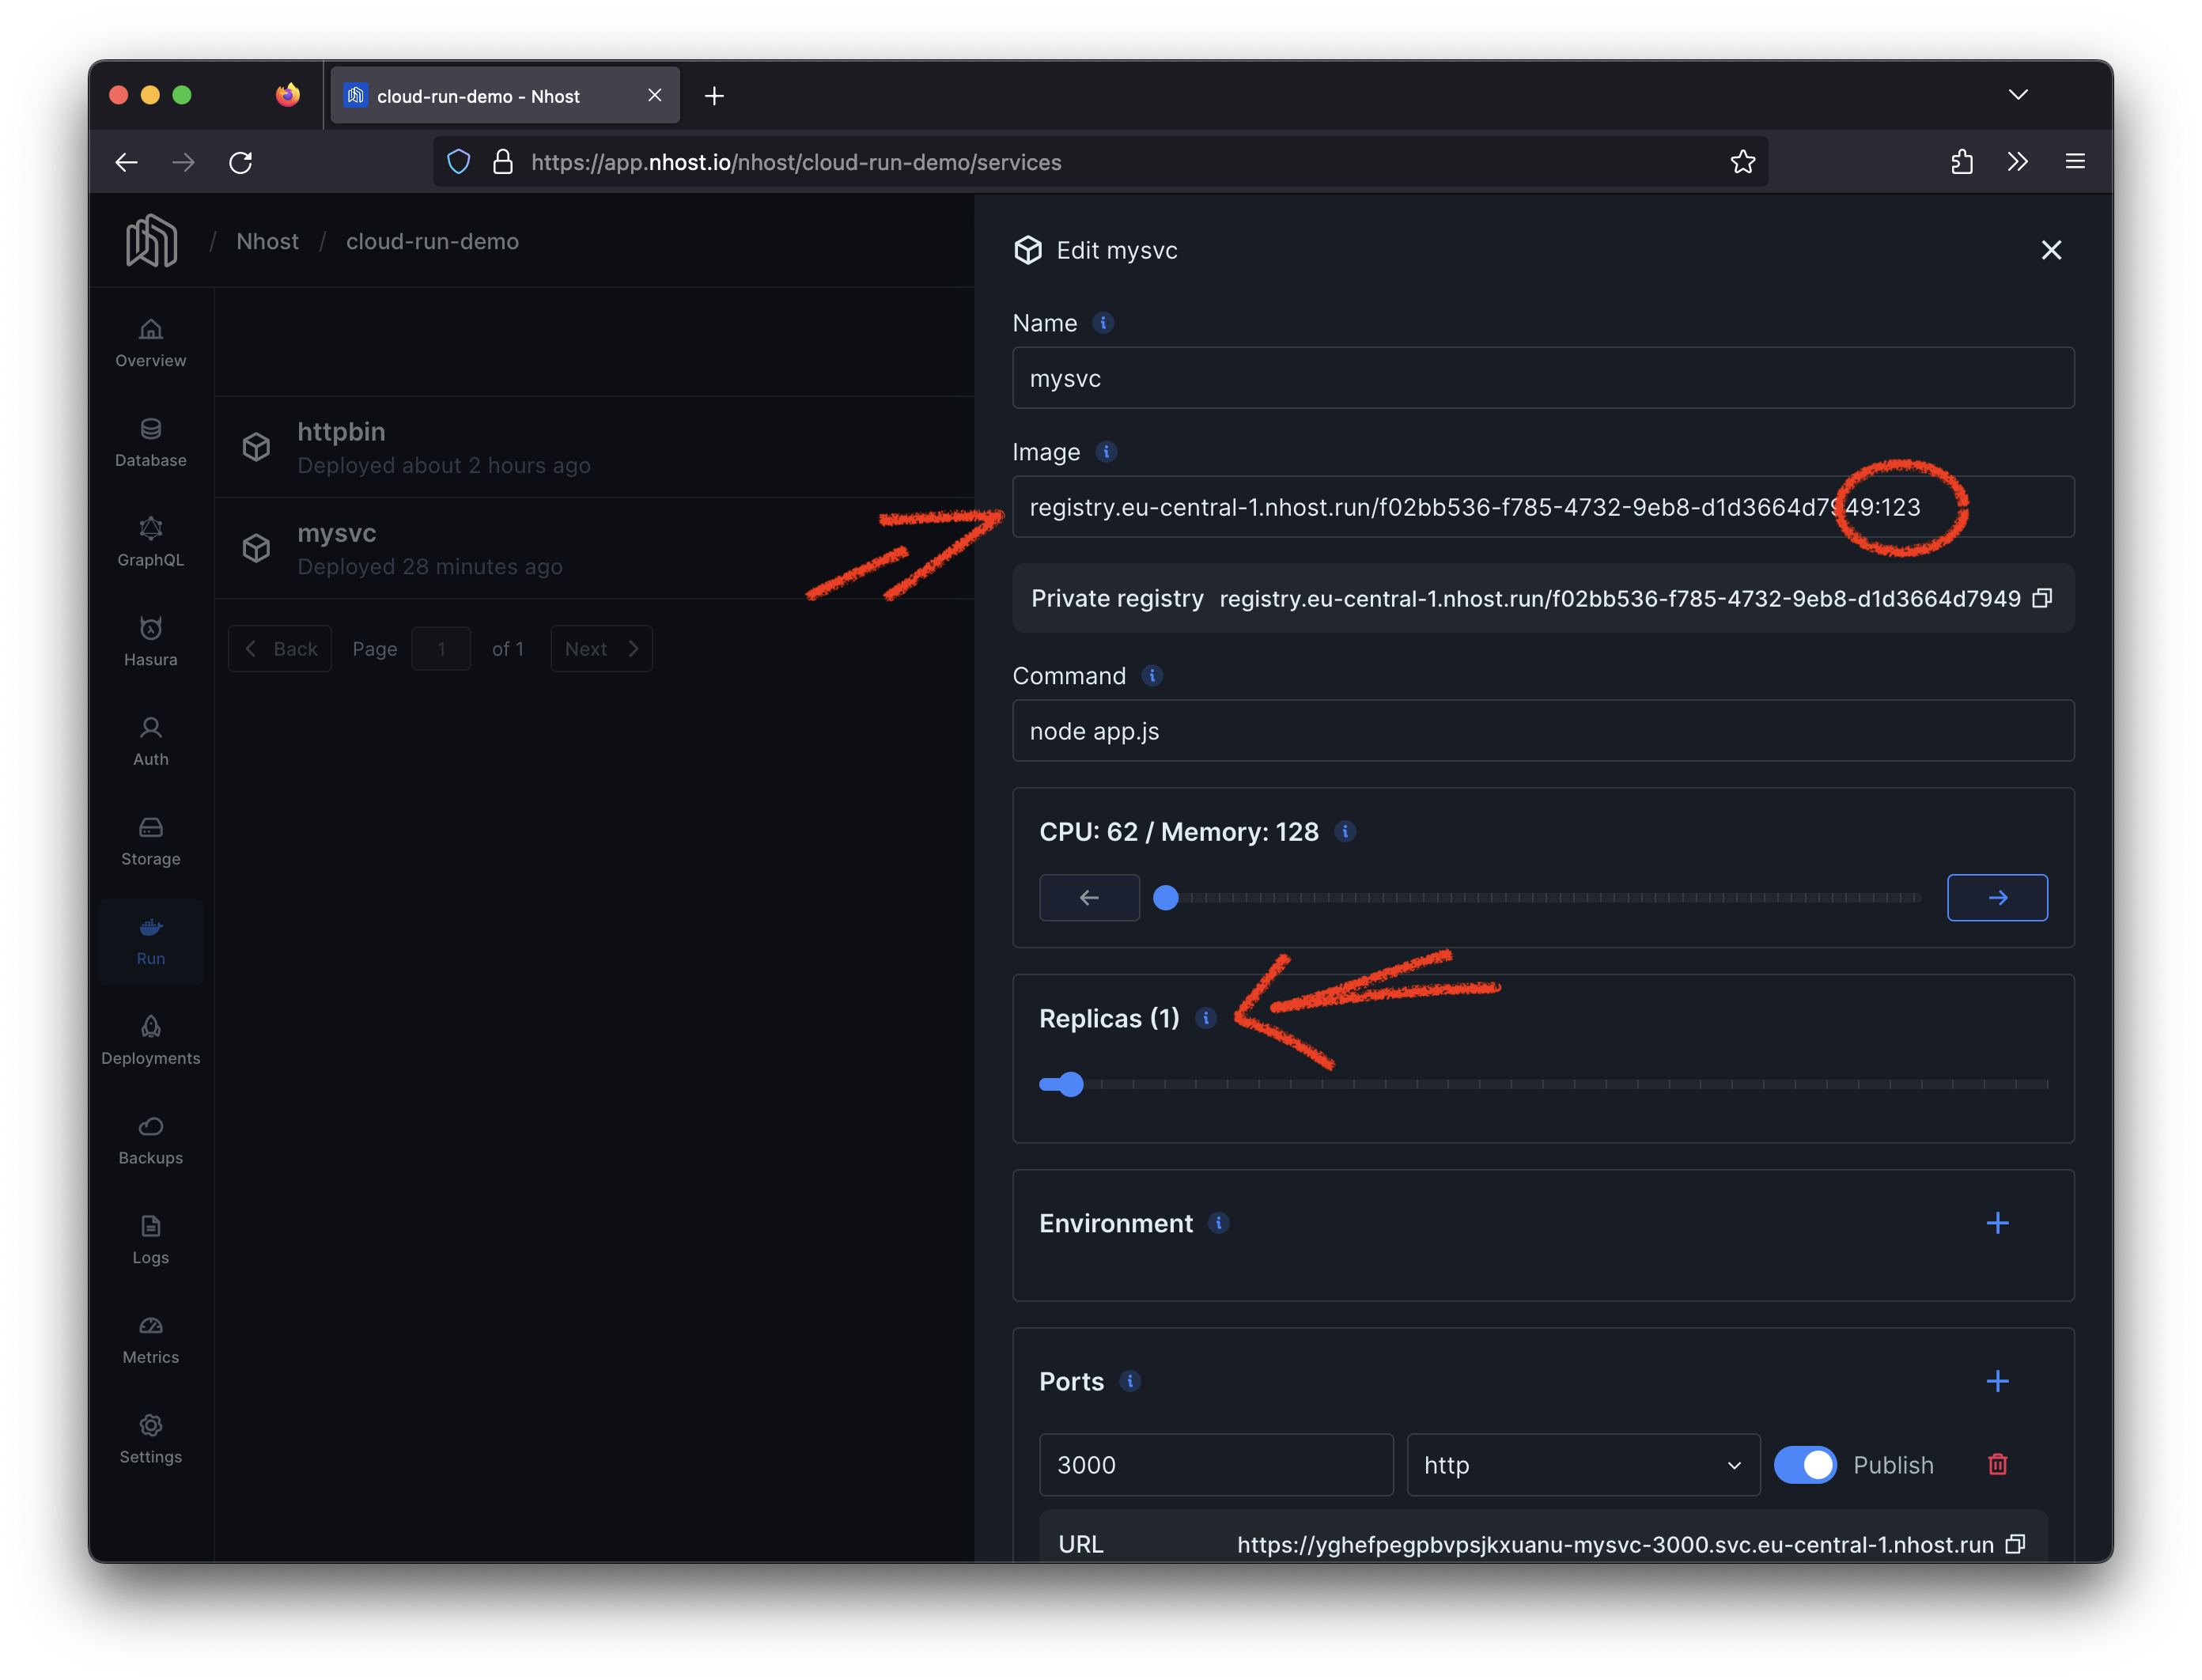Image resolution: width=2202 pixels, height=1680 pixels.
Task: Switch to the cloud-run-demo Nhost tab
Action: tap(490, 95)
